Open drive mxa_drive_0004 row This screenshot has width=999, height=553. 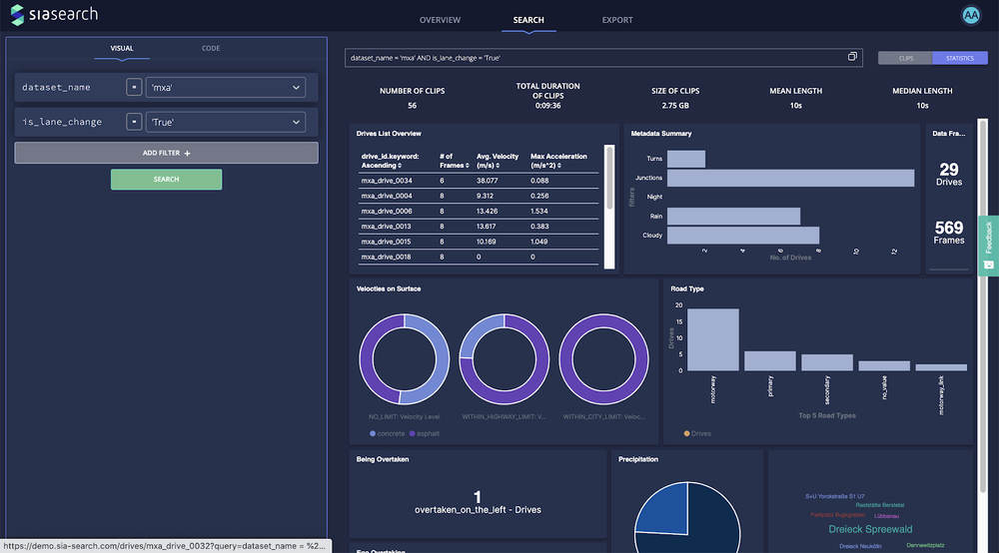479,196
